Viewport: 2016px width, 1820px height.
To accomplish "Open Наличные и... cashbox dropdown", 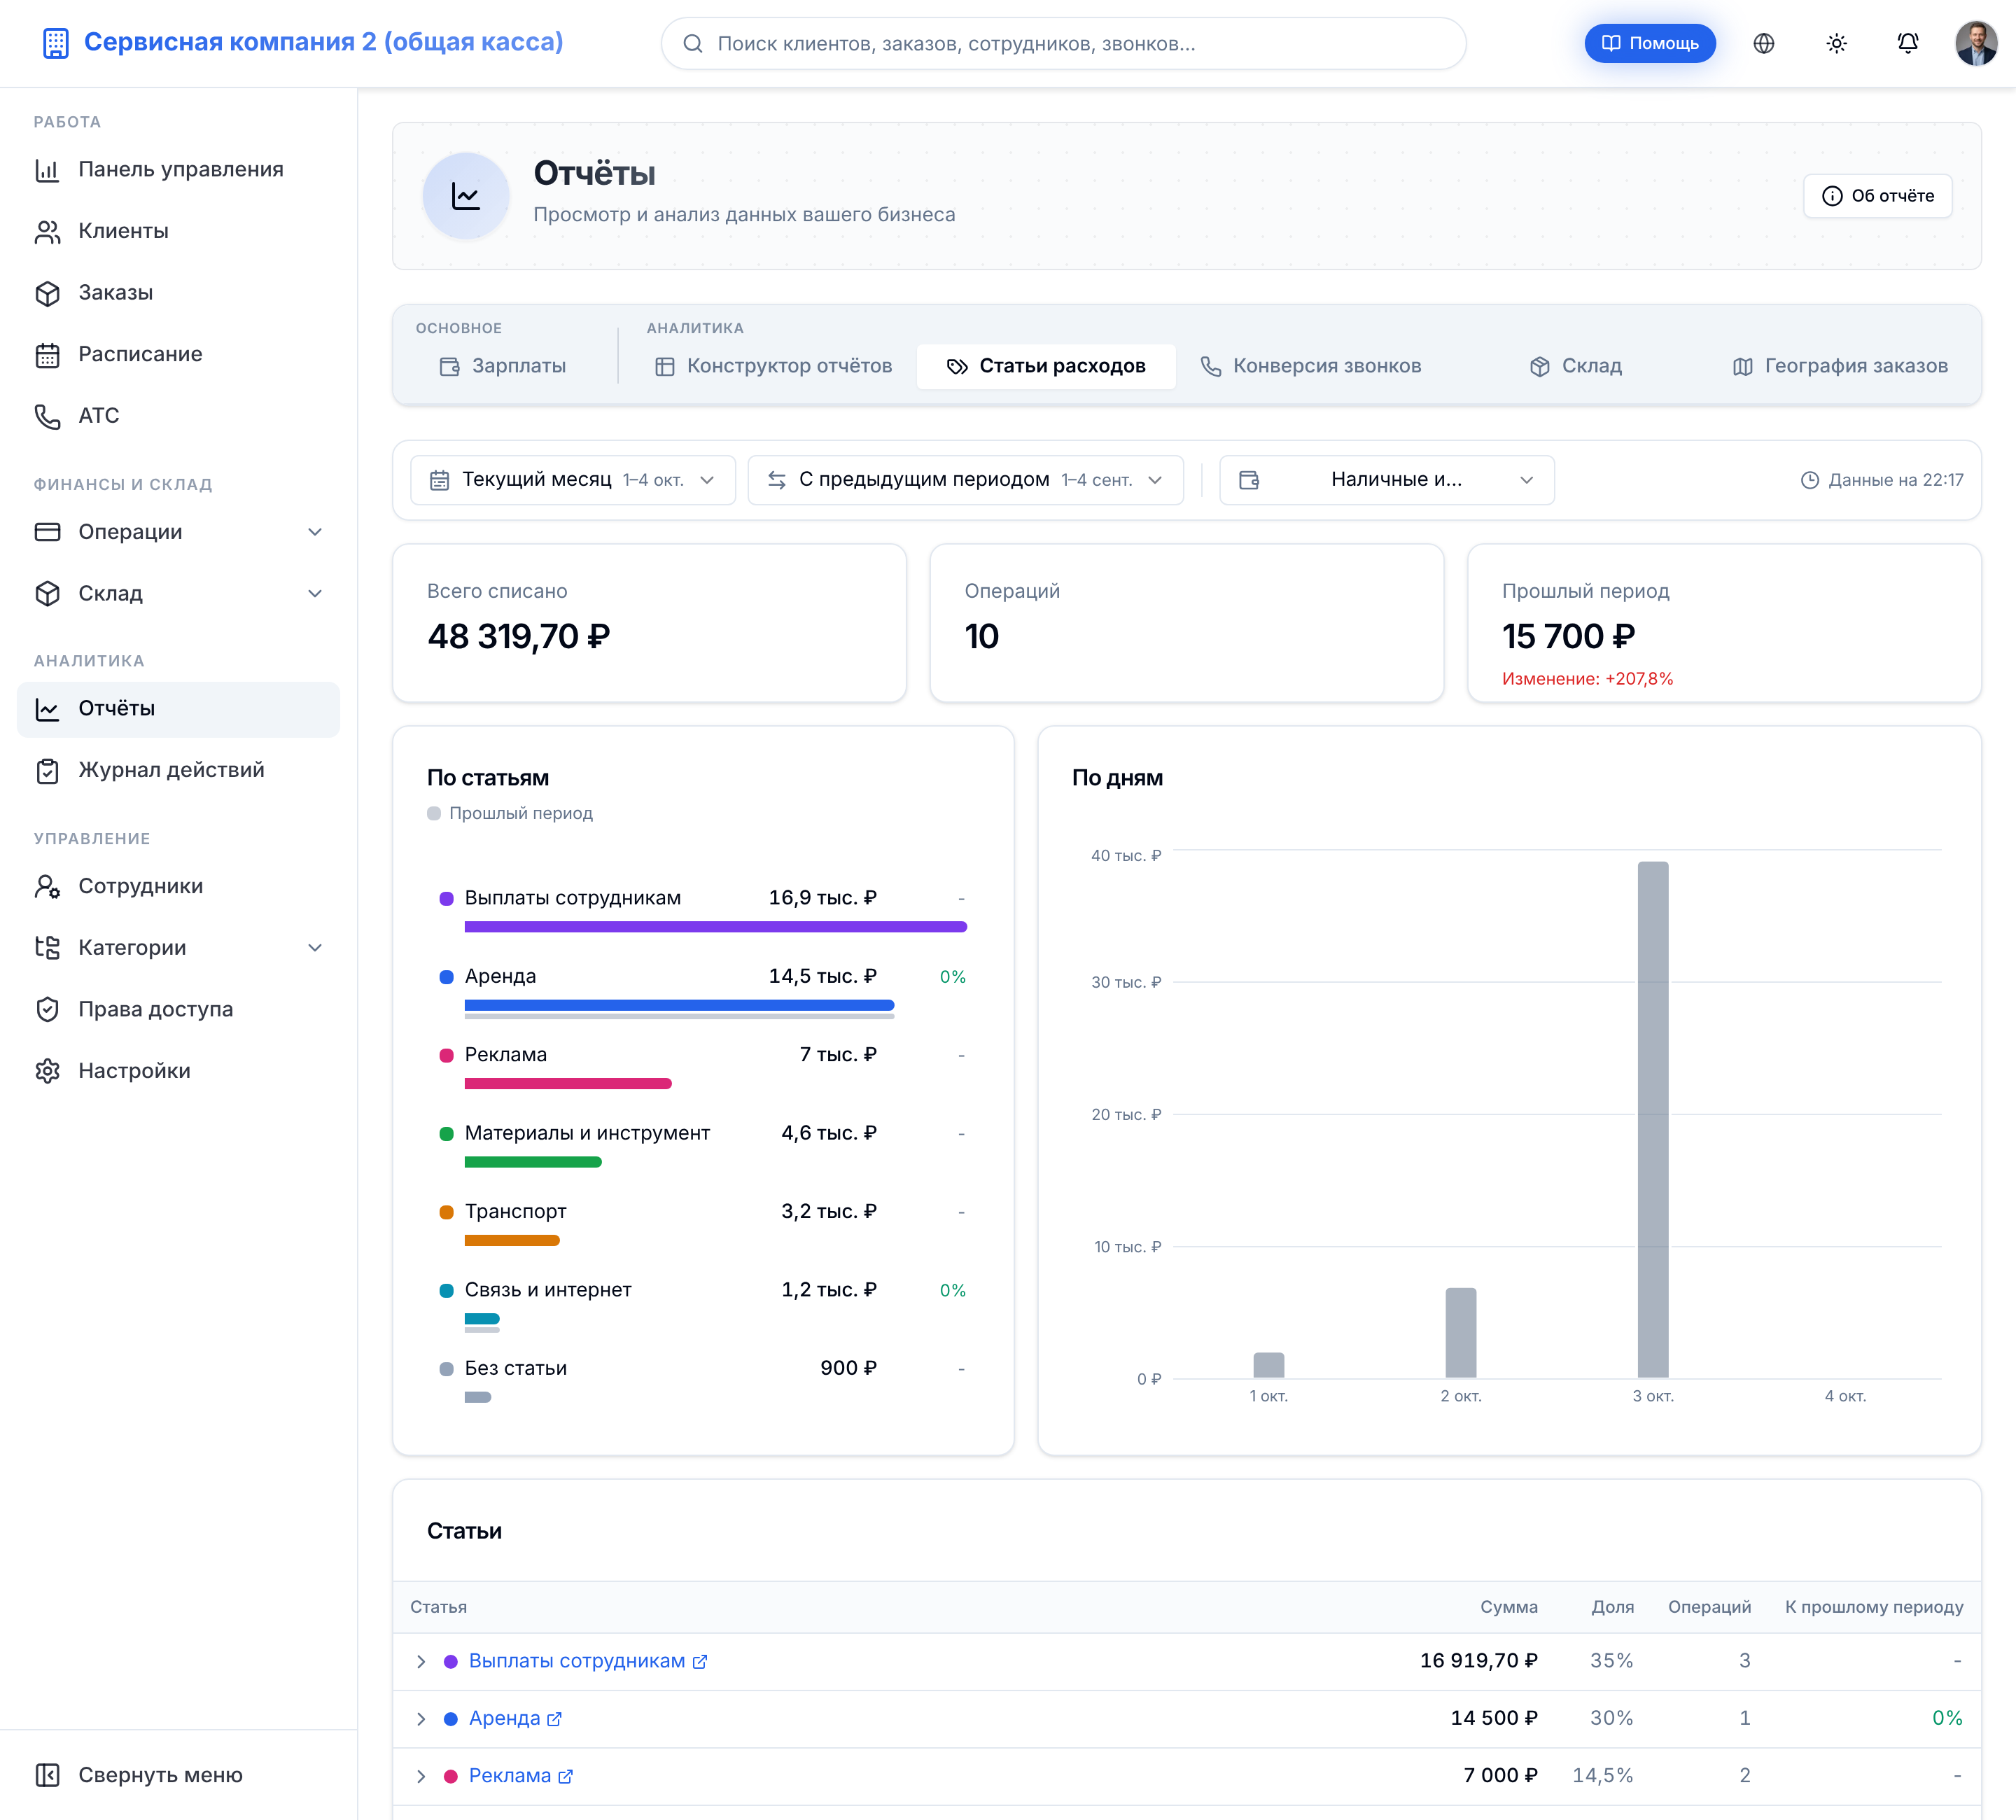I will [1387, 480].
